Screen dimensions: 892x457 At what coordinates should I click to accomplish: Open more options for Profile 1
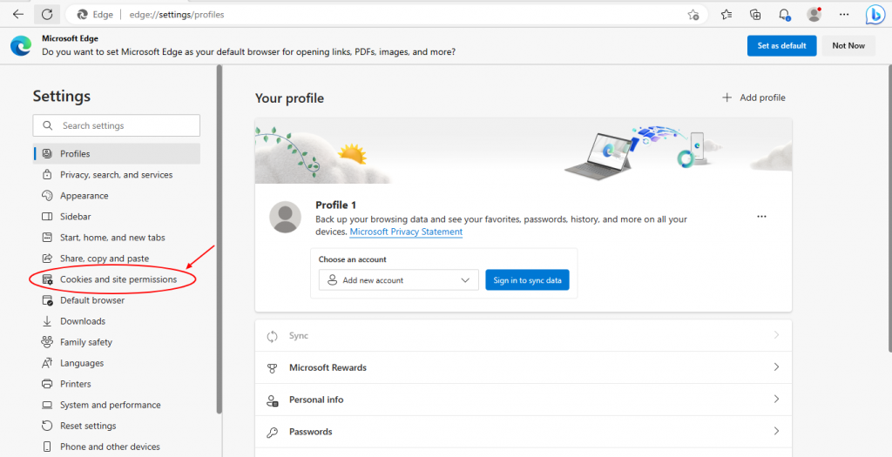pyautogui.click(x=762, y=216)
